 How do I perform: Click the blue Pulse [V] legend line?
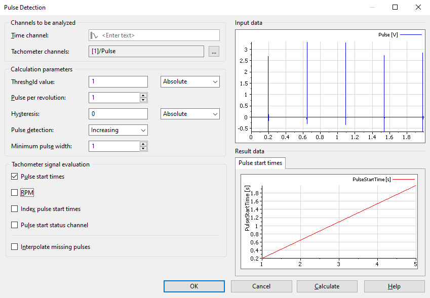pos(411,35)
